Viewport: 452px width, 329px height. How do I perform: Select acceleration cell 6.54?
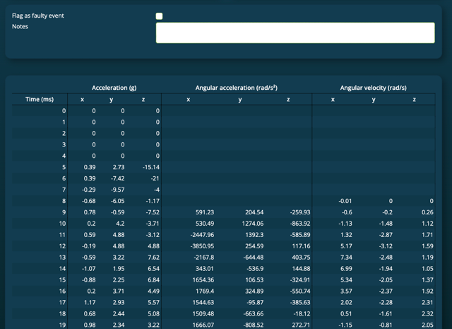coord(154,269)
